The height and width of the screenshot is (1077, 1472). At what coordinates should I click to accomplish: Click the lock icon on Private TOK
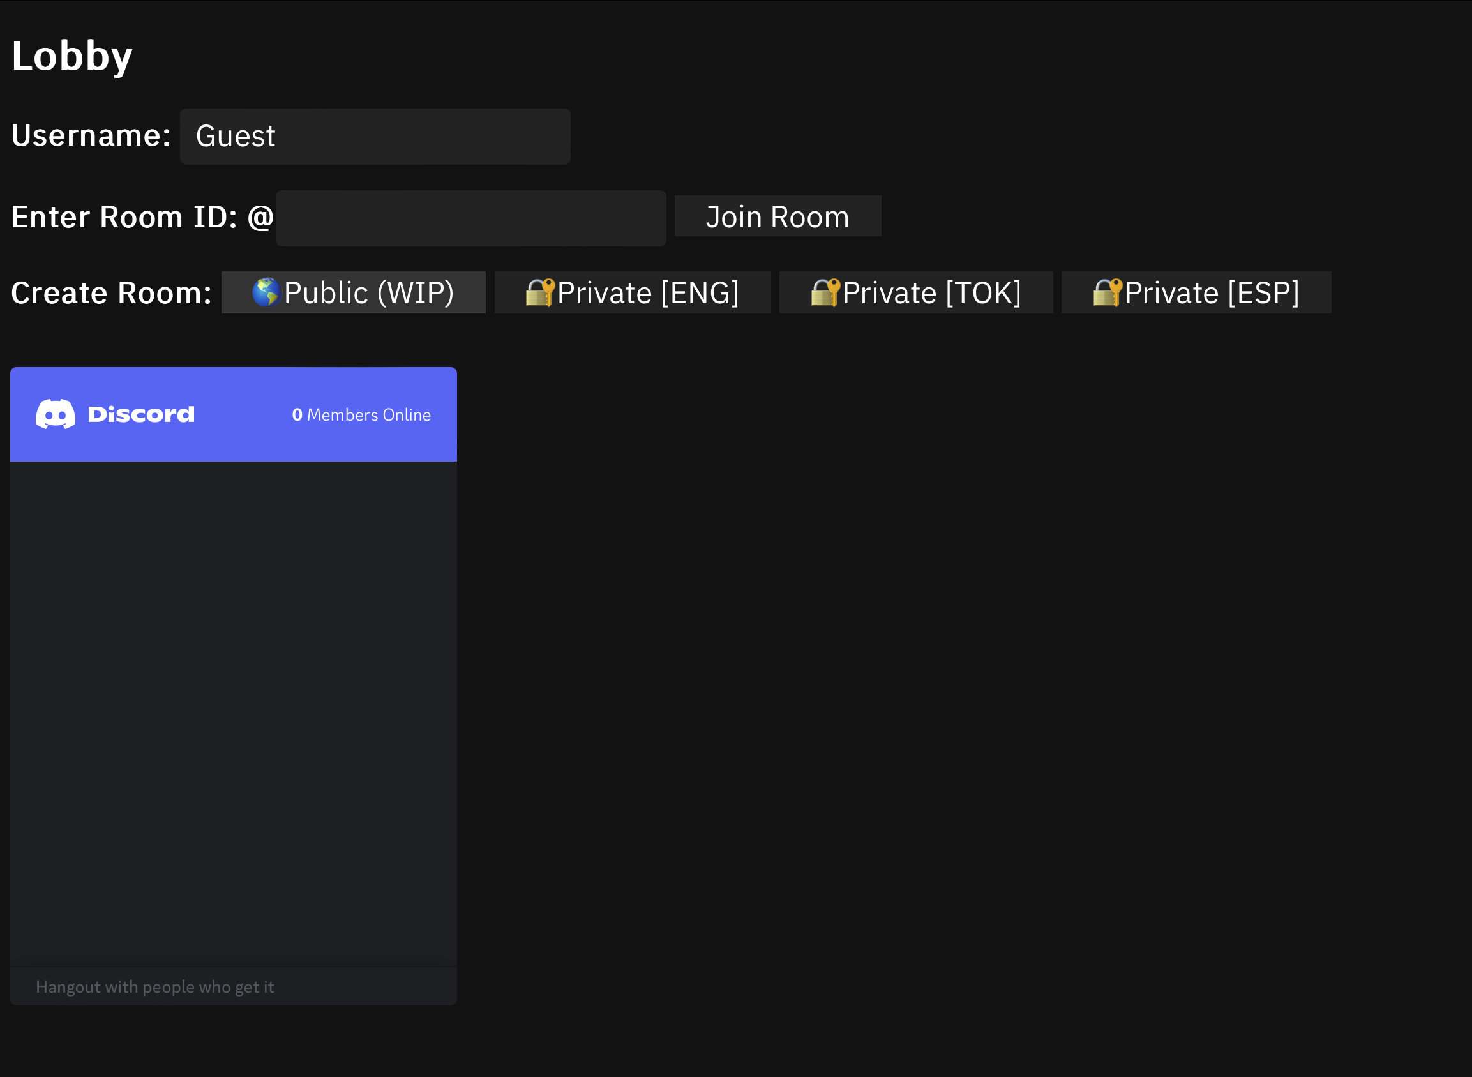tap(825, 292)
